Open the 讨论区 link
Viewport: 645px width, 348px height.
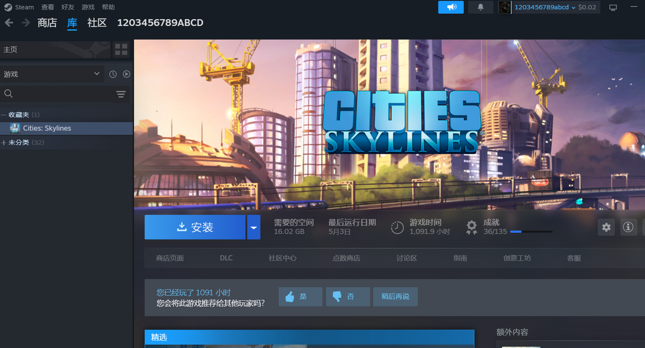point(407,258)
